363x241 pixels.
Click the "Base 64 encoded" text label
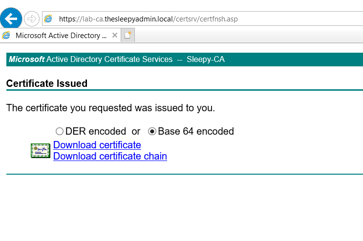pyautogui.click(x=195, y=131)
